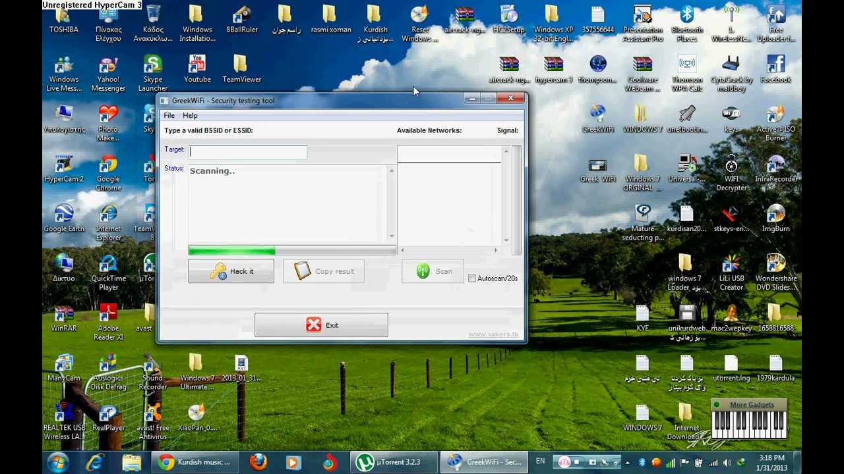Screen dimensions: 844x474
Task: Start a network Scan
Action: [433, 271]
